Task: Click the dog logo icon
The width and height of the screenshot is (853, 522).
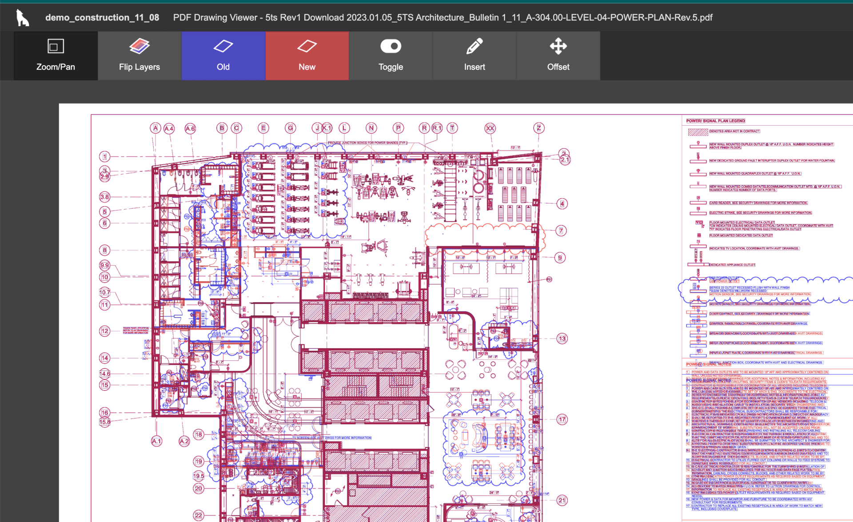Action: pos(22,18)
